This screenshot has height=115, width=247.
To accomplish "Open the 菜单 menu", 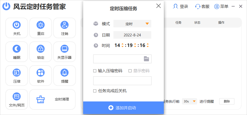I will point(221,7).
